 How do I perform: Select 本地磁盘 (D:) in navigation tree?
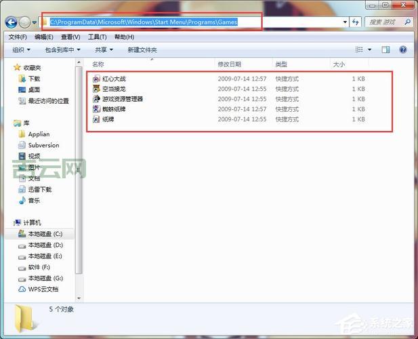tap(45, 244)
